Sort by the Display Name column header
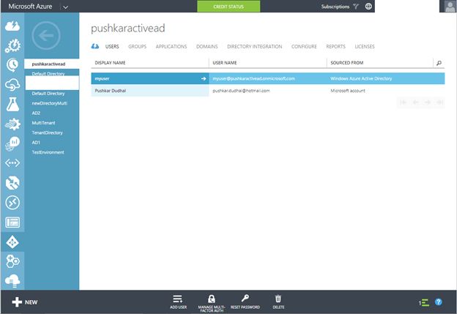The image size is (457, 314). point(110,63)
